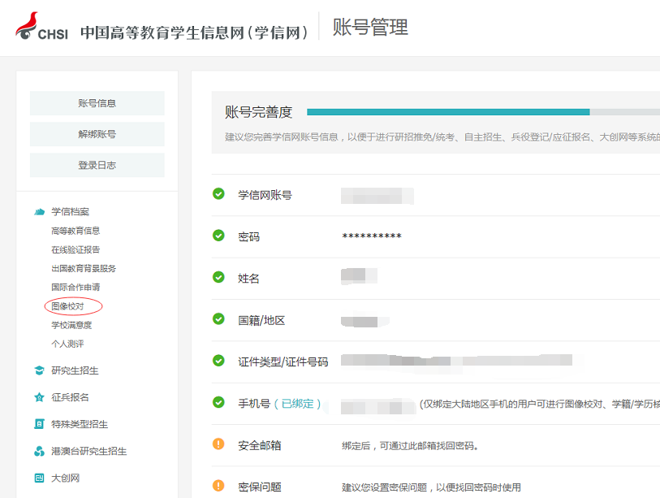Open the 账号信息 button

point(97,103)
